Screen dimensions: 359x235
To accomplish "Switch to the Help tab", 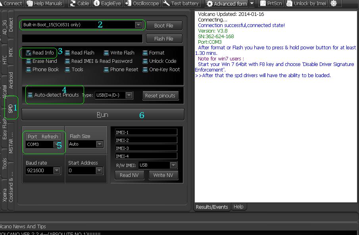I will (238, 206).
